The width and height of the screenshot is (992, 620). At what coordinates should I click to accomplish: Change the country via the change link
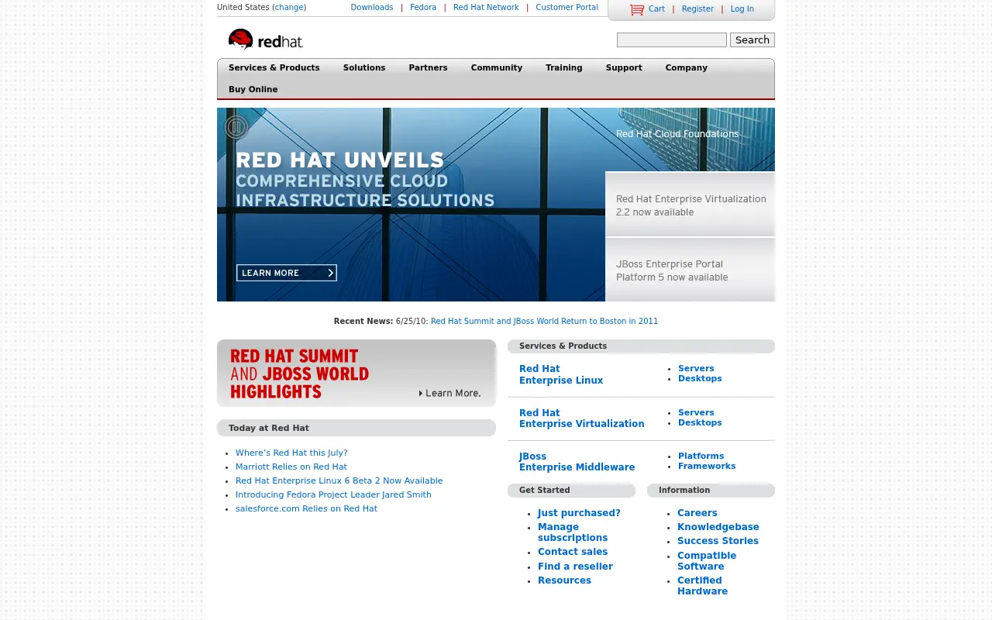(289, 8)
